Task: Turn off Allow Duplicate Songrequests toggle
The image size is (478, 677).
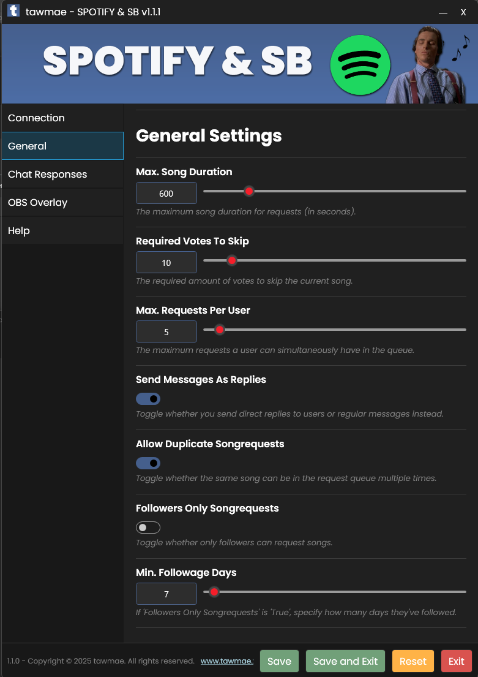Action: (148, 463)
